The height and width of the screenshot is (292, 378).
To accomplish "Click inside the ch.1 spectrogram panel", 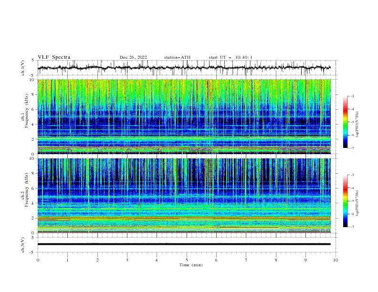I will click(184, 116).
